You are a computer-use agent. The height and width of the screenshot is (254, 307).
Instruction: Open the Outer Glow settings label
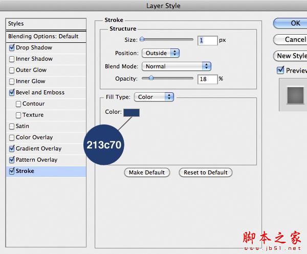click(31, 70)
